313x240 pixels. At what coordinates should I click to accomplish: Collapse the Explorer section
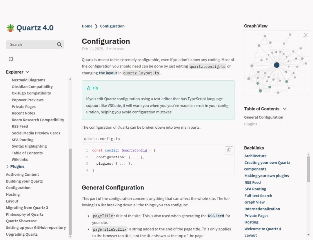28,72
